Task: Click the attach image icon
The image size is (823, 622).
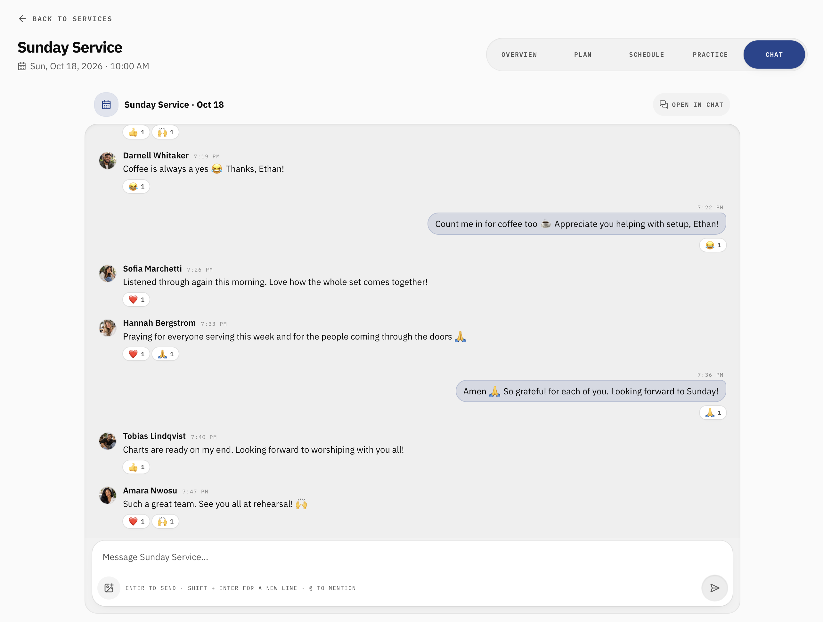Action: pos(109,588)
